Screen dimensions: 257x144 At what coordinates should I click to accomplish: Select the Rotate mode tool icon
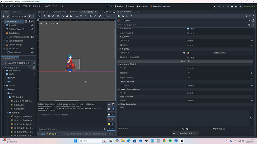(49, 16)
